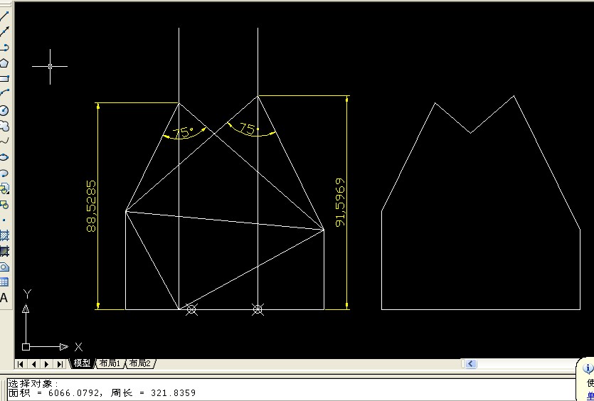
Task: Select the Construction Line tool
Action: pos(4,32)
